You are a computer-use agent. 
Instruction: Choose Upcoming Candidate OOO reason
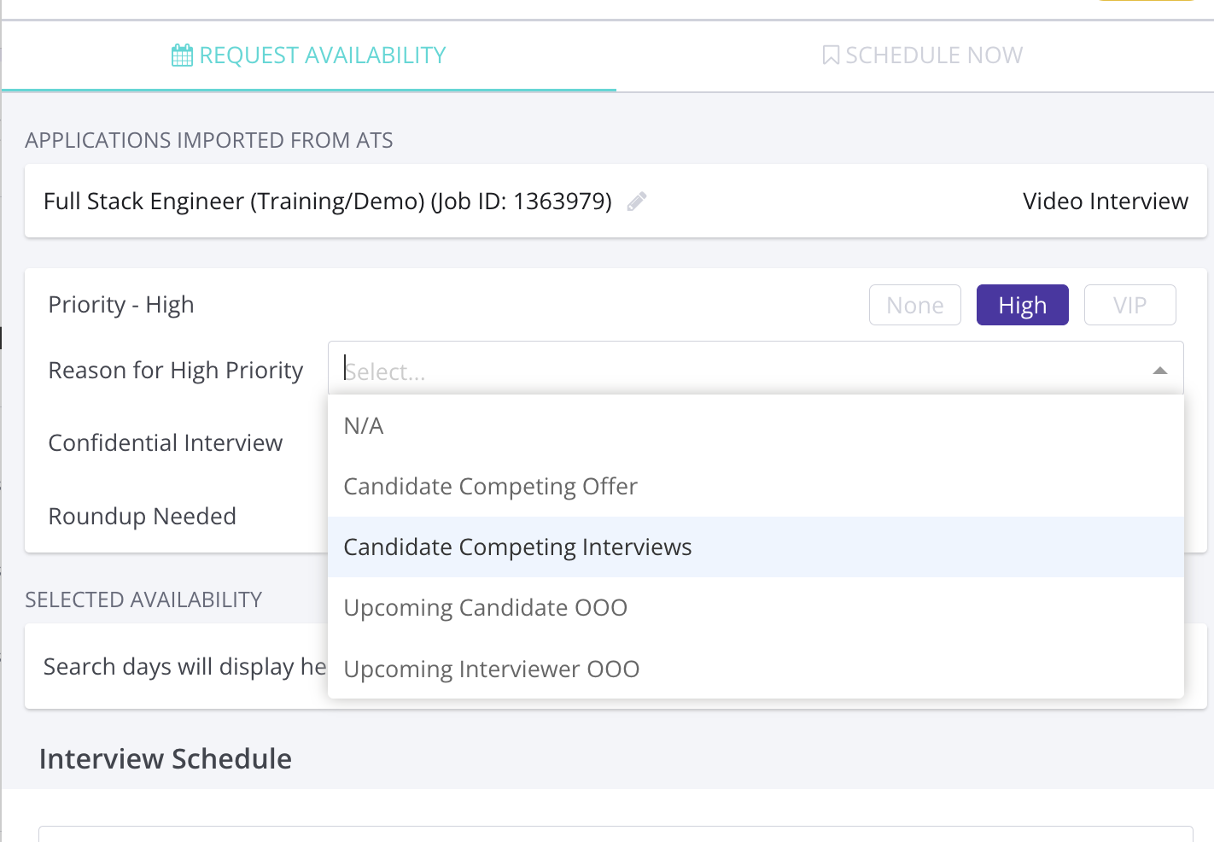(485, 607)
